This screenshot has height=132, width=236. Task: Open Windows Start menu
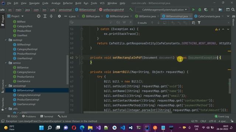[x=41, y=128]
